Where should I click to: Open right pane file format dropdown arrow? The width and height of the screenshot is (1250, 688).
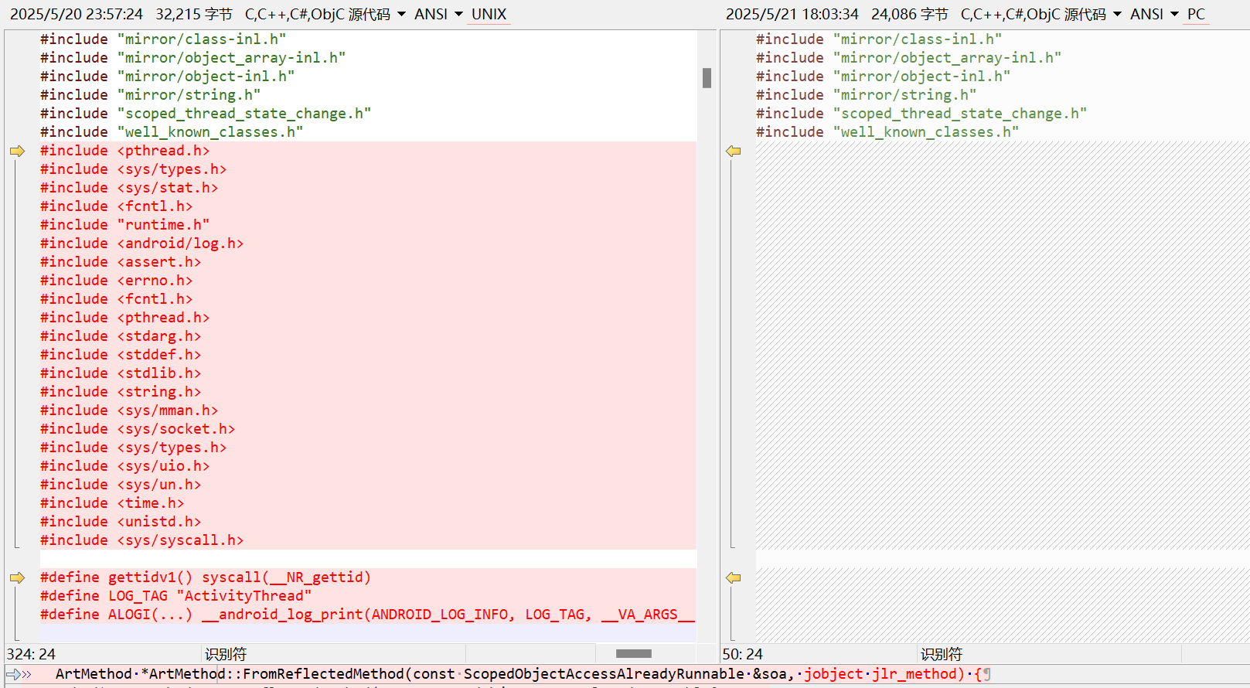point(1117,15)
